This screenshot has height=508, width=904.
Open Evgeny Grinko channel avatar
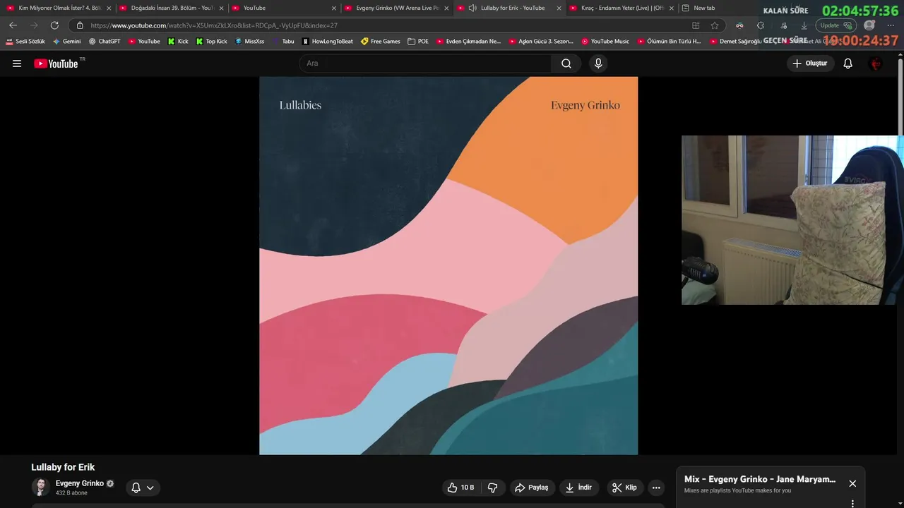41,487
